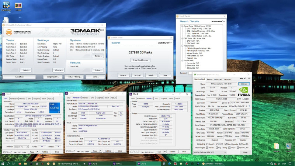Click Save As in 3DMark Score window
This screenshot has height=166, width=295.
point(124,76)
